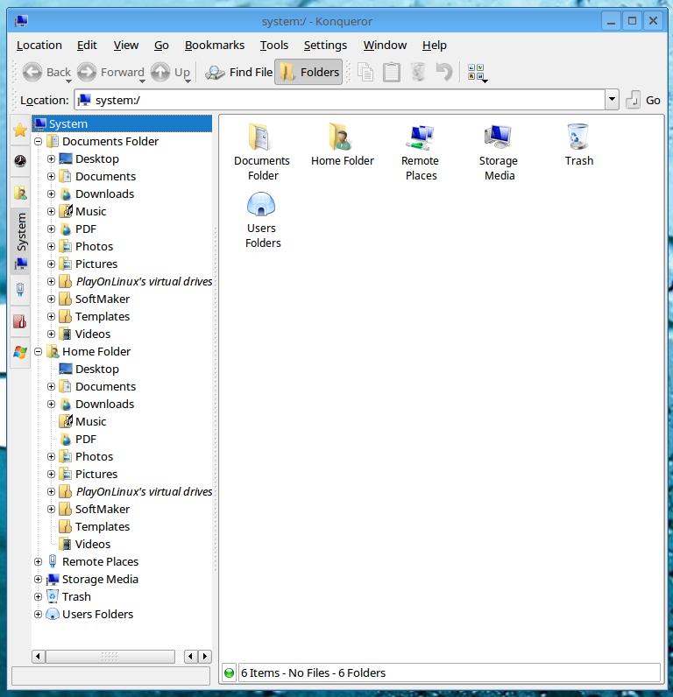Collapse the Documents Folder tree node

coord(39,141)
